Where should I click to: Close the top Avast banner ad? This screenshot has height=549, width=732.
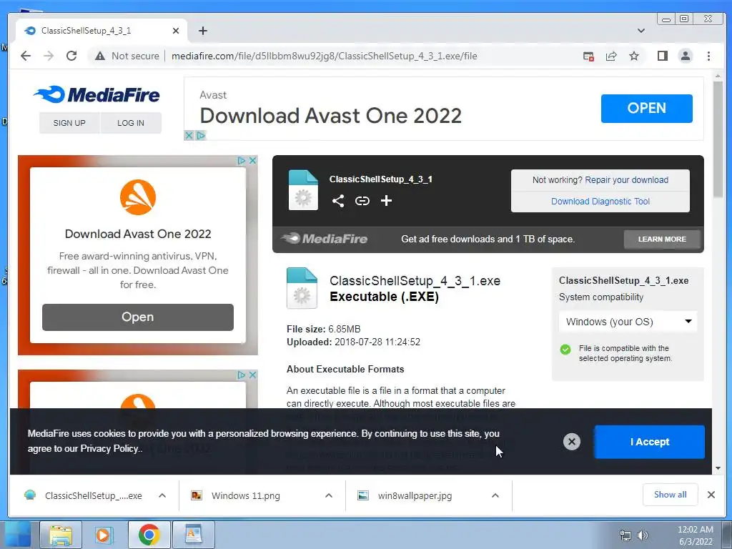click(x=189, y=135)
